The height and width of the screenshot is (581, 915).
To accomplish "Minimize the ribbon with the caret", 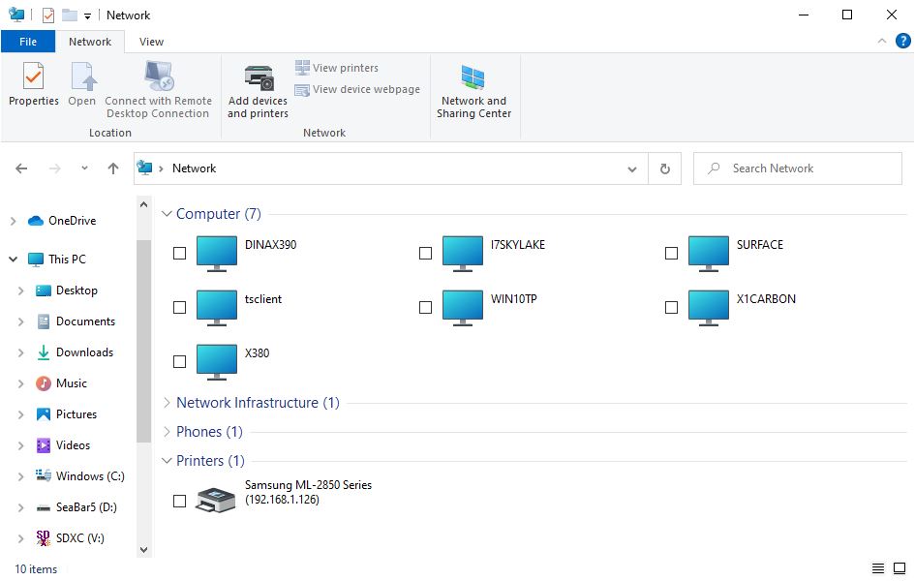I will pos(882,41).
